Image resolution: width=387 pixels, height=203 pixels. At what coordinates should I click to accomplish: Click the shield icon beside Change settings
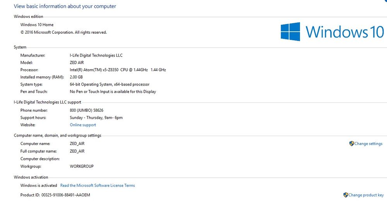351,143
